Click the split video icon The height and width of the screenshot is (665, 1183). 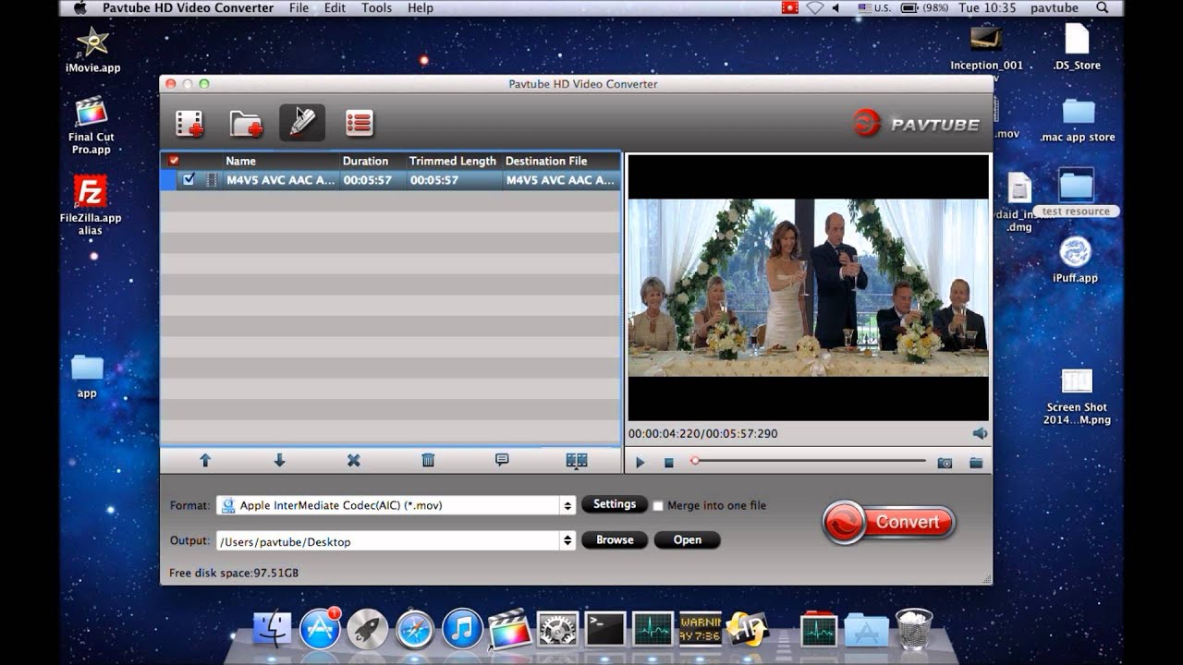pos(577,460)
